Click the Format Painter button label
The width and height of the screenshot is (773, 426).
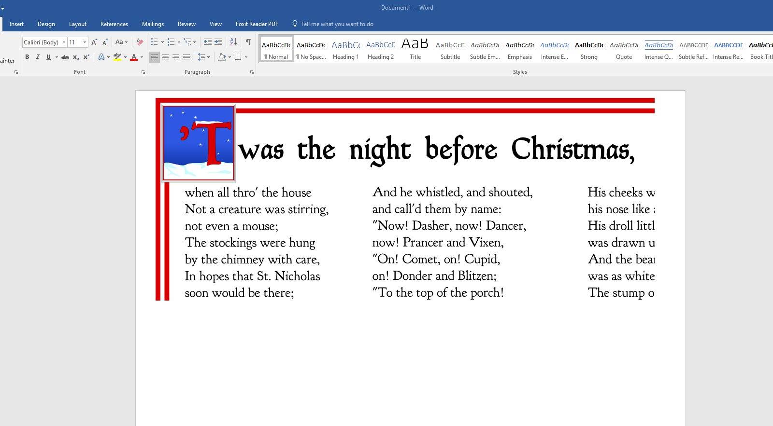pos(7,61)
